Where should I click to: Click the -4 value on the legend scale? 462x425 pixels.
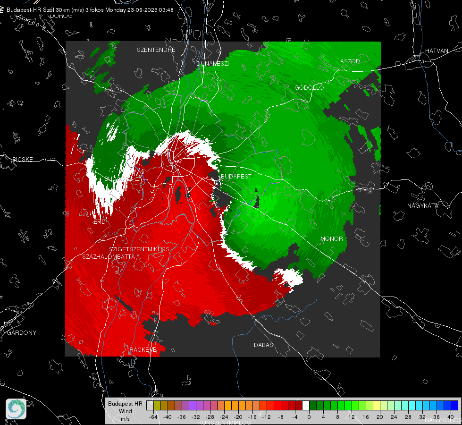point(295,417)
